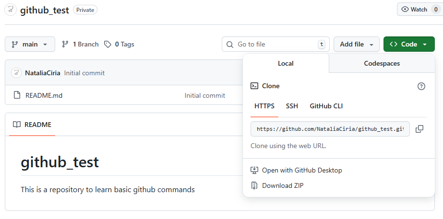Select the SSH clone tab
Image resolution: width=443 pixels, height=219 pixels.
click(292, 106)
